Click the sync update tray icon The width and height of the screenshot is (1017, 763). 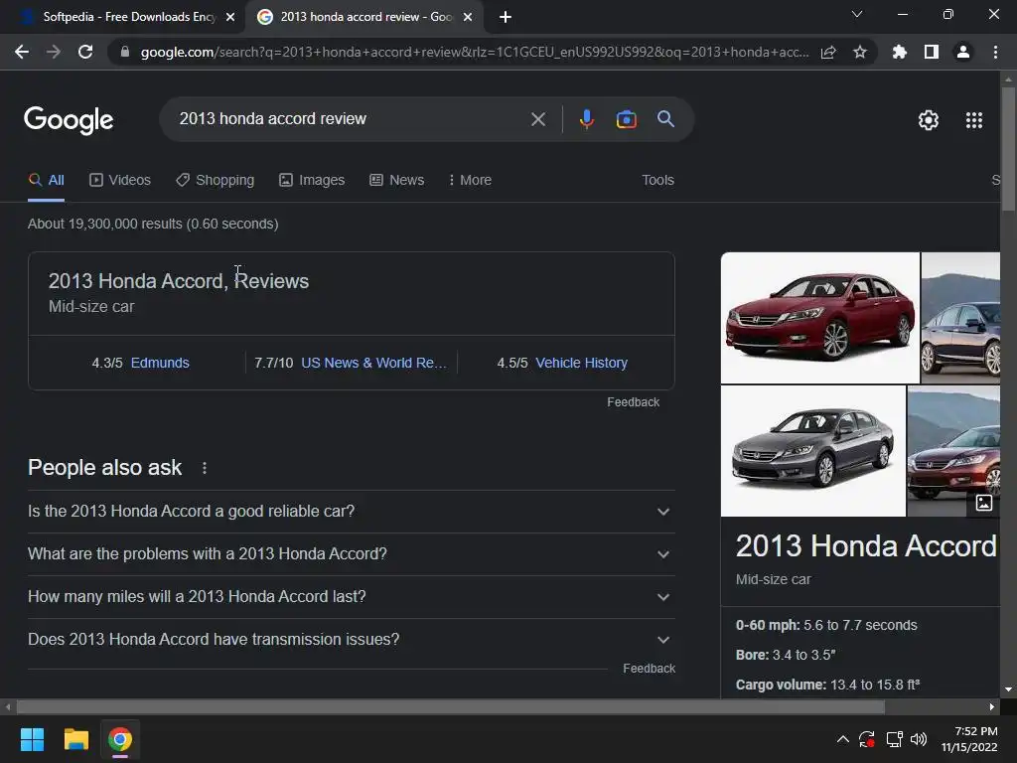(x=866, y=739)
